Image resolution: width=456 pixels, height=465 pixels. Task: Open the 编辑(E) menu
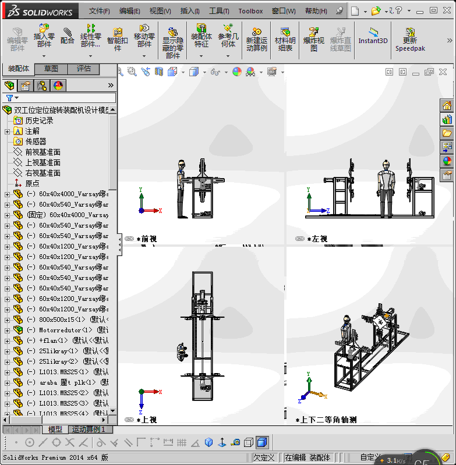coord(129,11)
